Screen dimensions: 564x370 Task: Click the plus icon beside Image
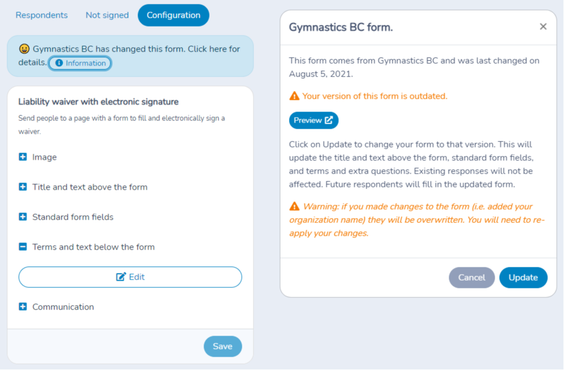pos(23,157)
